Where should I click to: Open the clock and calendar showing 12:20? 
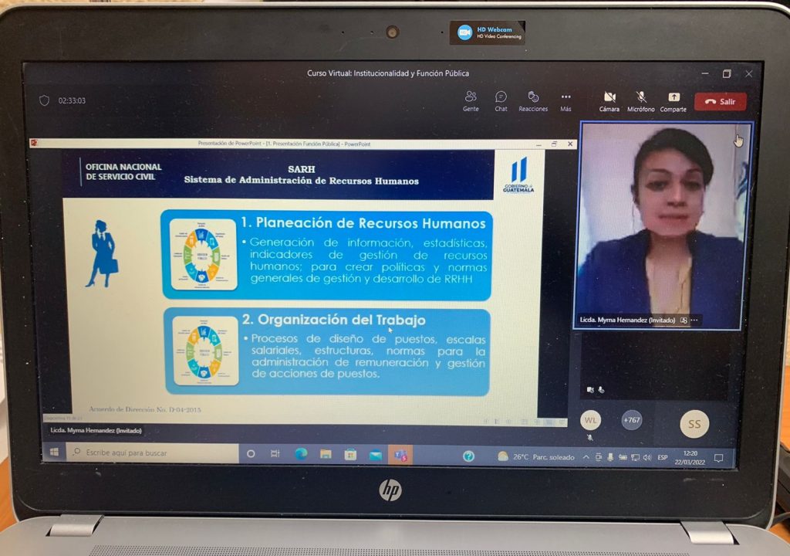tap(690, 458)
